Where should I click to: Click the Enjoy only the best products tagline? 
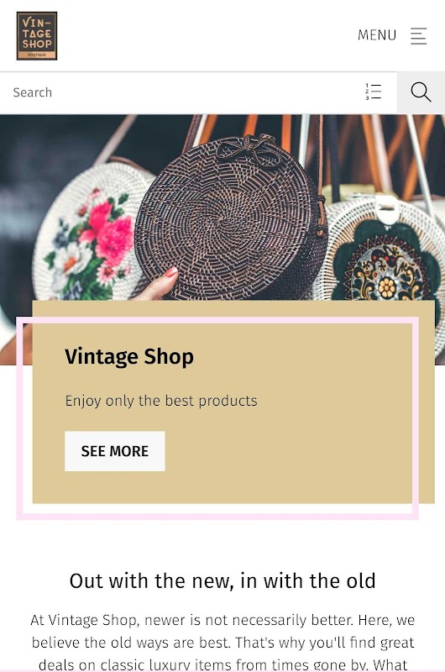click(x=161, y=401)
